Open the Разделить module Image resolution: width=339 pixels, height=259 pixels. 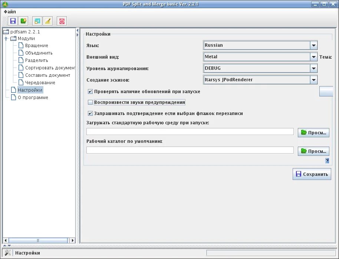(x=33, y=60)
